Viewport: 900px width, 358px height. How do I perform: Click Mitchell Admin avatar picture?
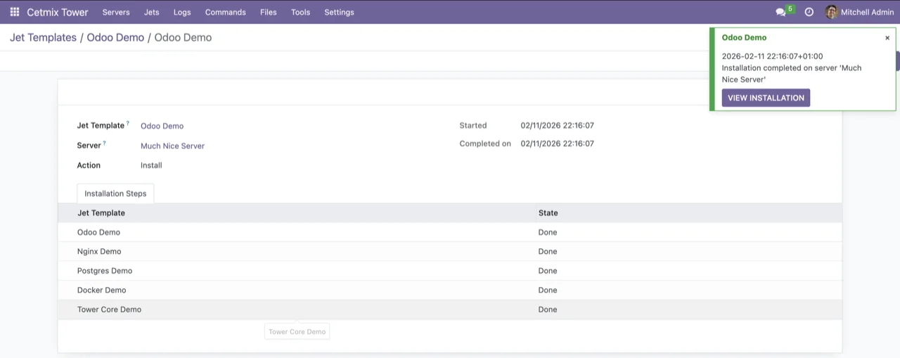click(x=831, y=12)
